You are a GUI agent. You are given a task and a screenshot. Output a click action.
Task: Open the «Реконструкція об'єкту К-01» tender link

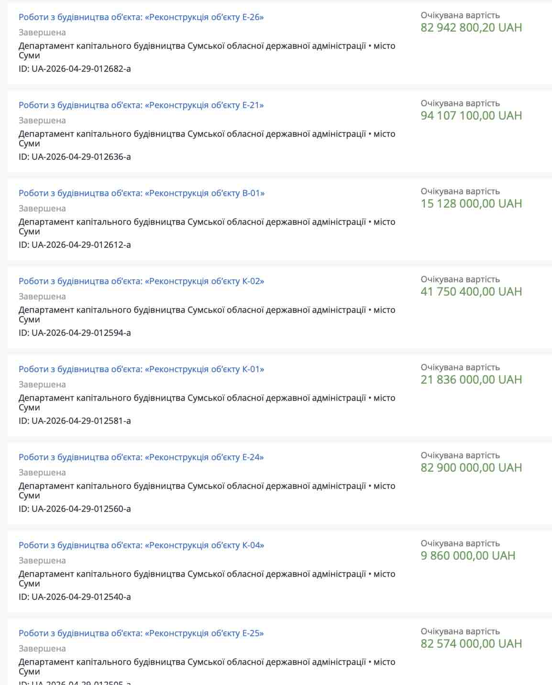(141, 369)
